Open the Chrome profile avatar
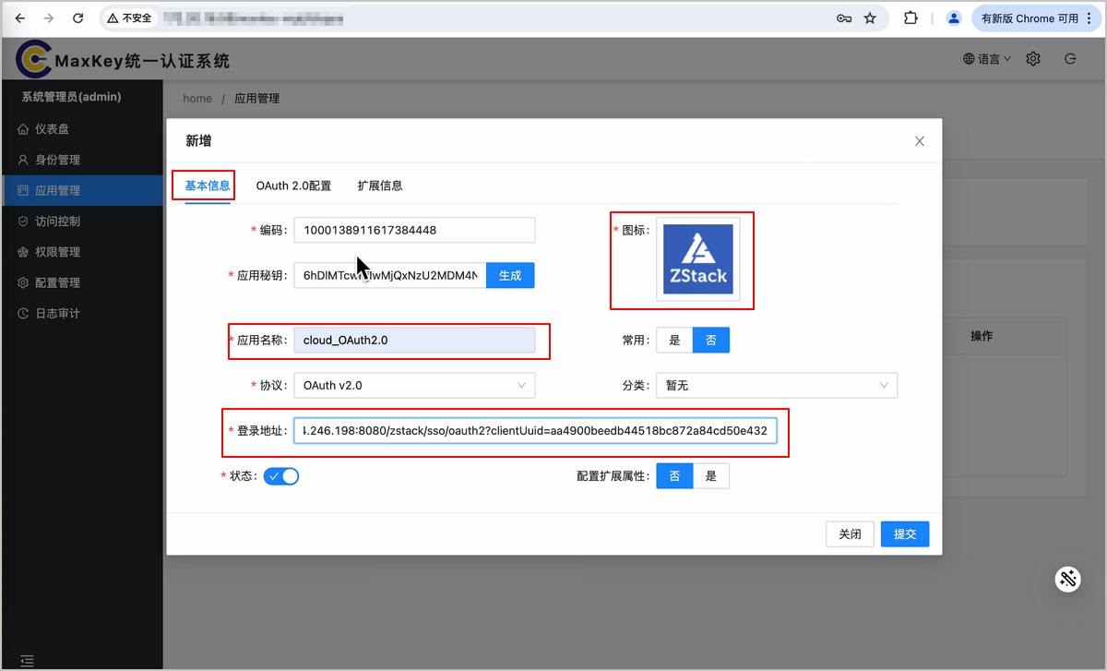1107x671 pixels. [954, 18]
